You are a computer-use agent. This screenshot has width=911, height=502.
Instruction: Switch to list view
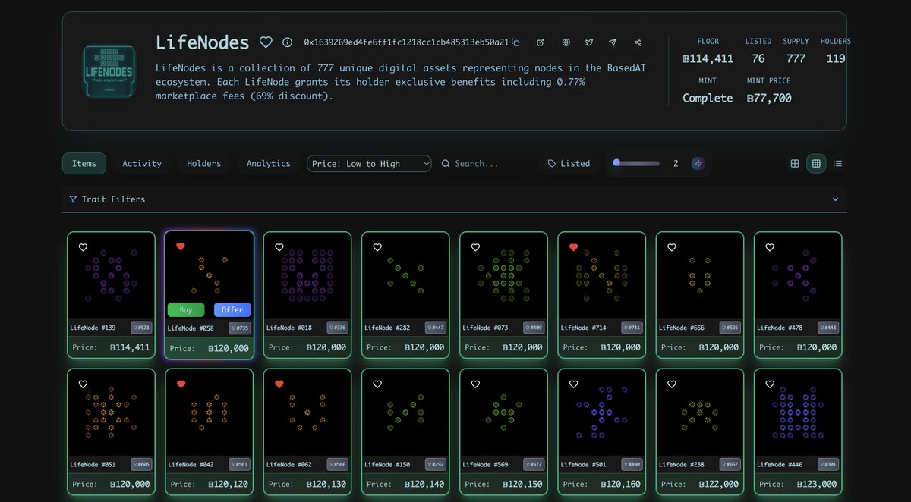click(838, 163)
